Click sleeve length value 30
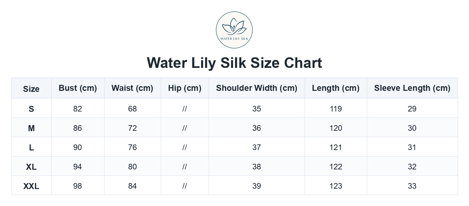The height and width of the screenshot is (206, 469). click(412, 128)
